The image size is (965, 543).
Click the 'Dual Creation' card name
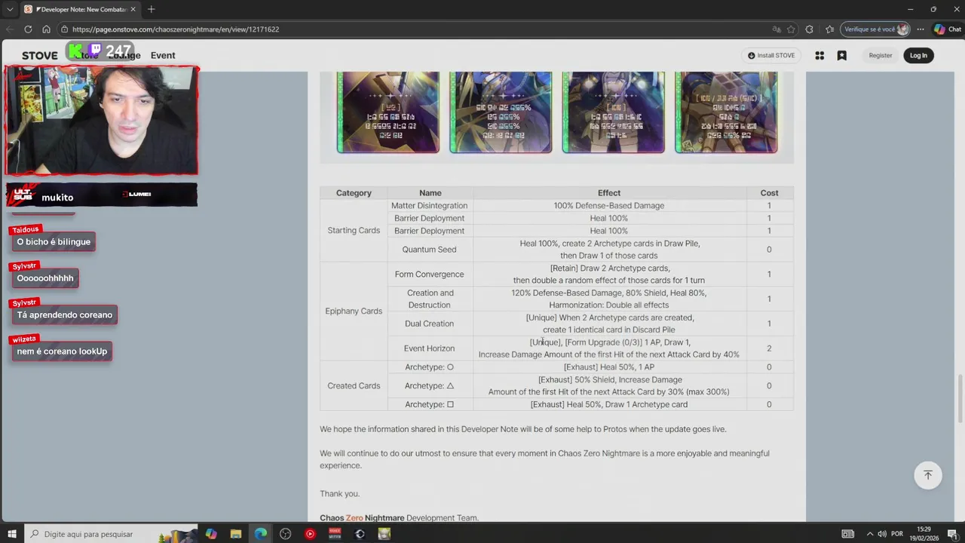429,324
